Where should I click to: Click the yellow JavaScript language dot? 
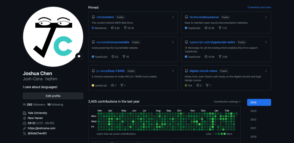tap(93, 85)
